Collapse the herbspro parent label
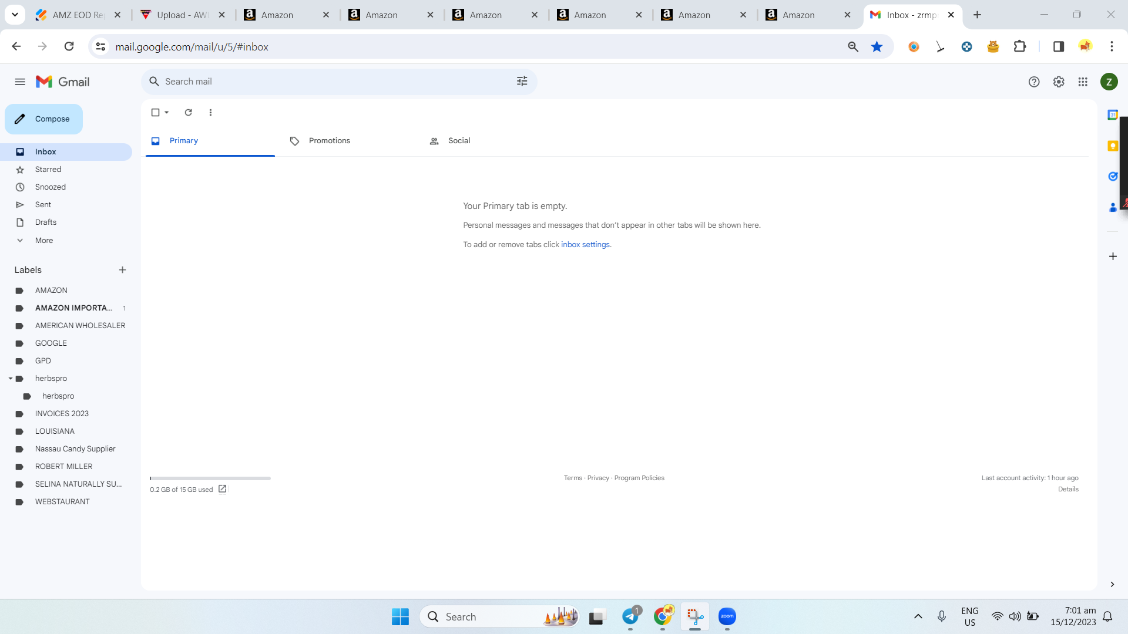Image resolution: width=1128 pixels, height=634 pixels. (11, 379)
